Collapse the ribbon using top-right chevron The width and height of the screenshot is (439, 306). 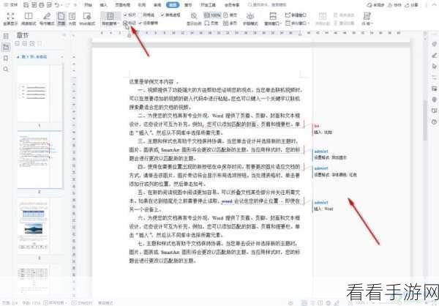(434, 5)
